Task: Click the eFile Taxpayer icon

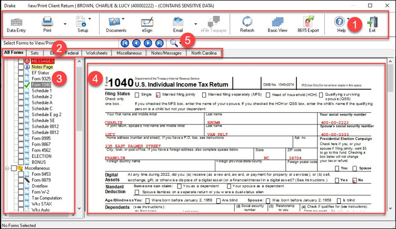Action: coord(214,22)
